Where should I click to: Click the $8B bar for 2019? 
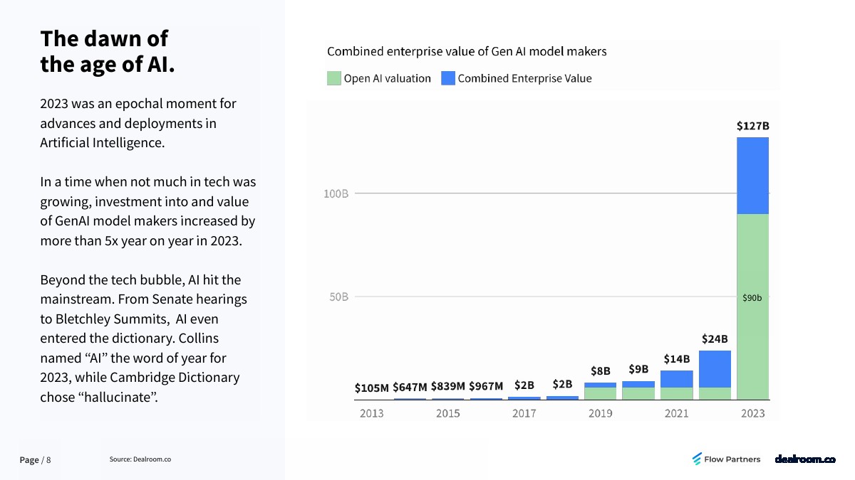tap(600, 385)
